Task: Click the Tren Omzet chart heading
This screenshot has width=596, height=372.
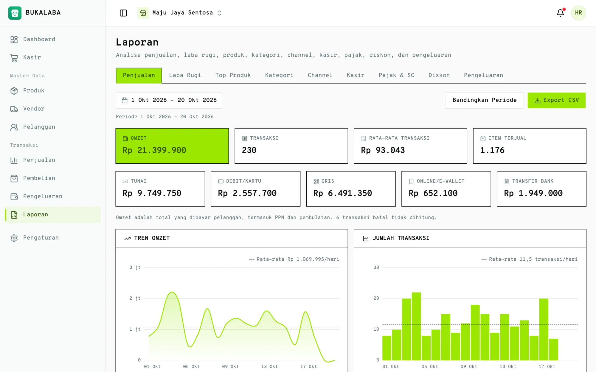Action: tap(152, 238)
